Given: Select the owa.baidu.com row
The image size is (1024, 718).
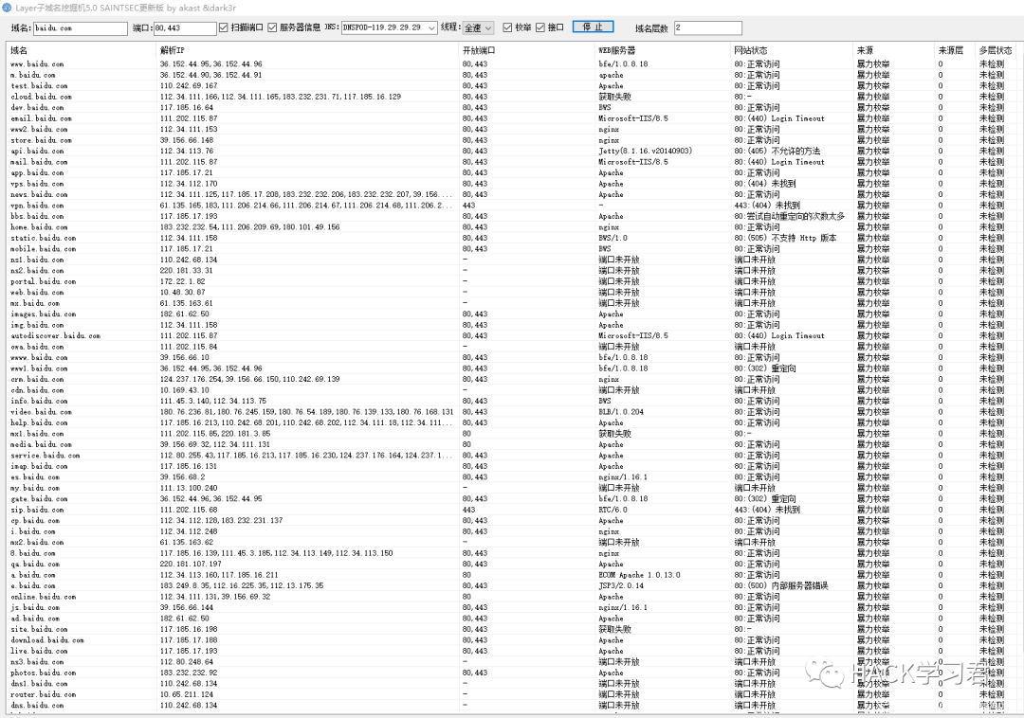Looking at the screenshot, I should (x=512, y=347).
